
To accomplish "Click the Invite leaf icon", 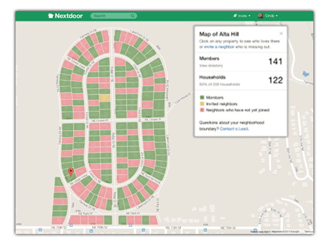I will tap(235, 15).
